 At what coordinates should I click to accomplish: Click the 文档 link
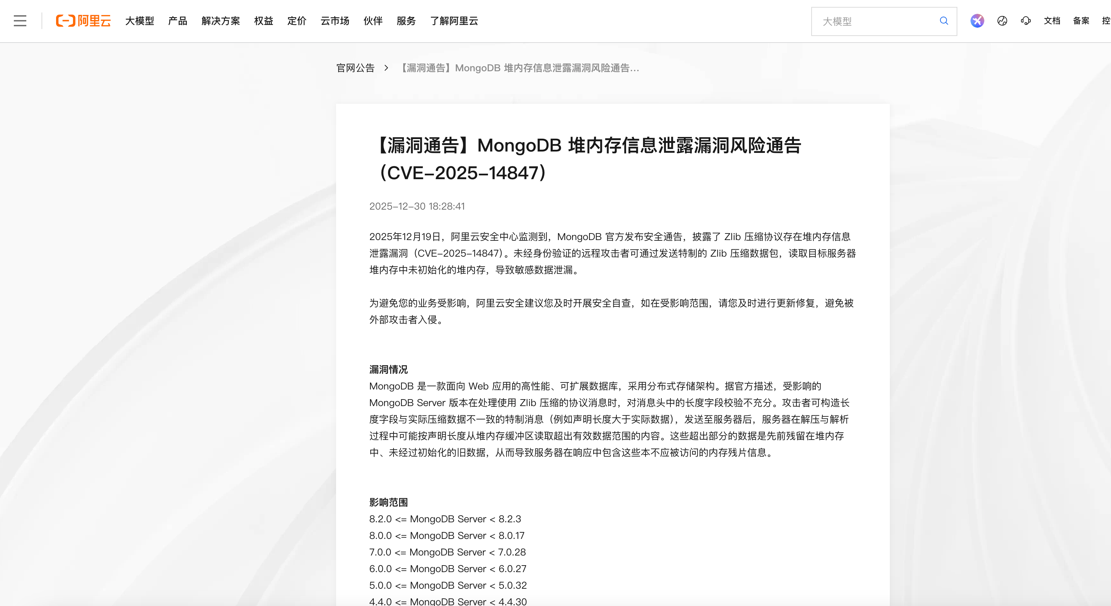pyautogui.click(x=1051, y=21)
